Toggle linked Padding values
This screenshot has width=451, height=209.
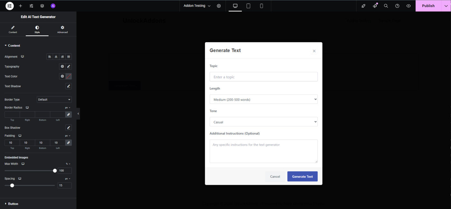(69, 142)
